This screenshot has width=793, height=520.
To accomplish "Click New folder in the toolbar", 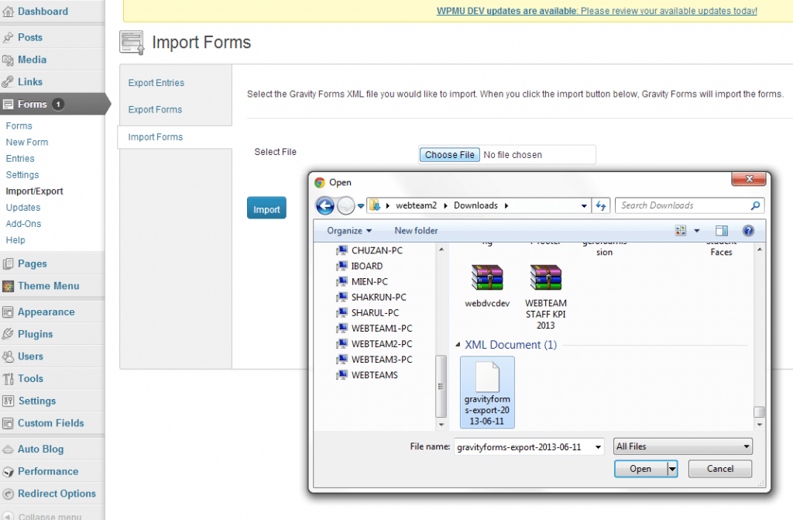I will point(416,231).
